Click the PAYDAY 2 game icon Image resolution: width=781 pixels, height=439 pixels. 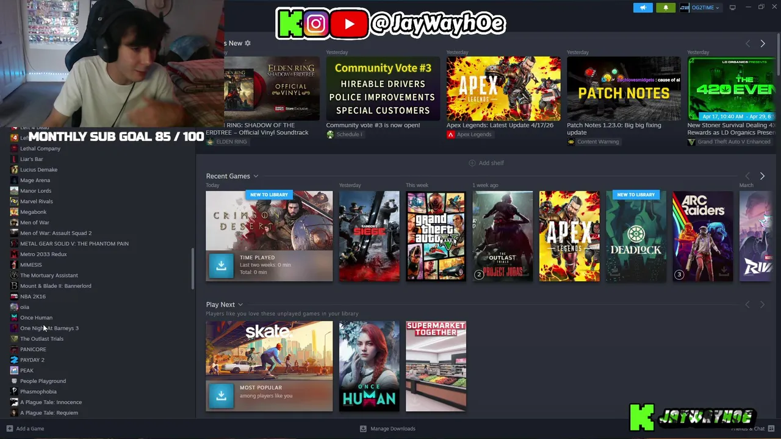(x=14, y=360)
